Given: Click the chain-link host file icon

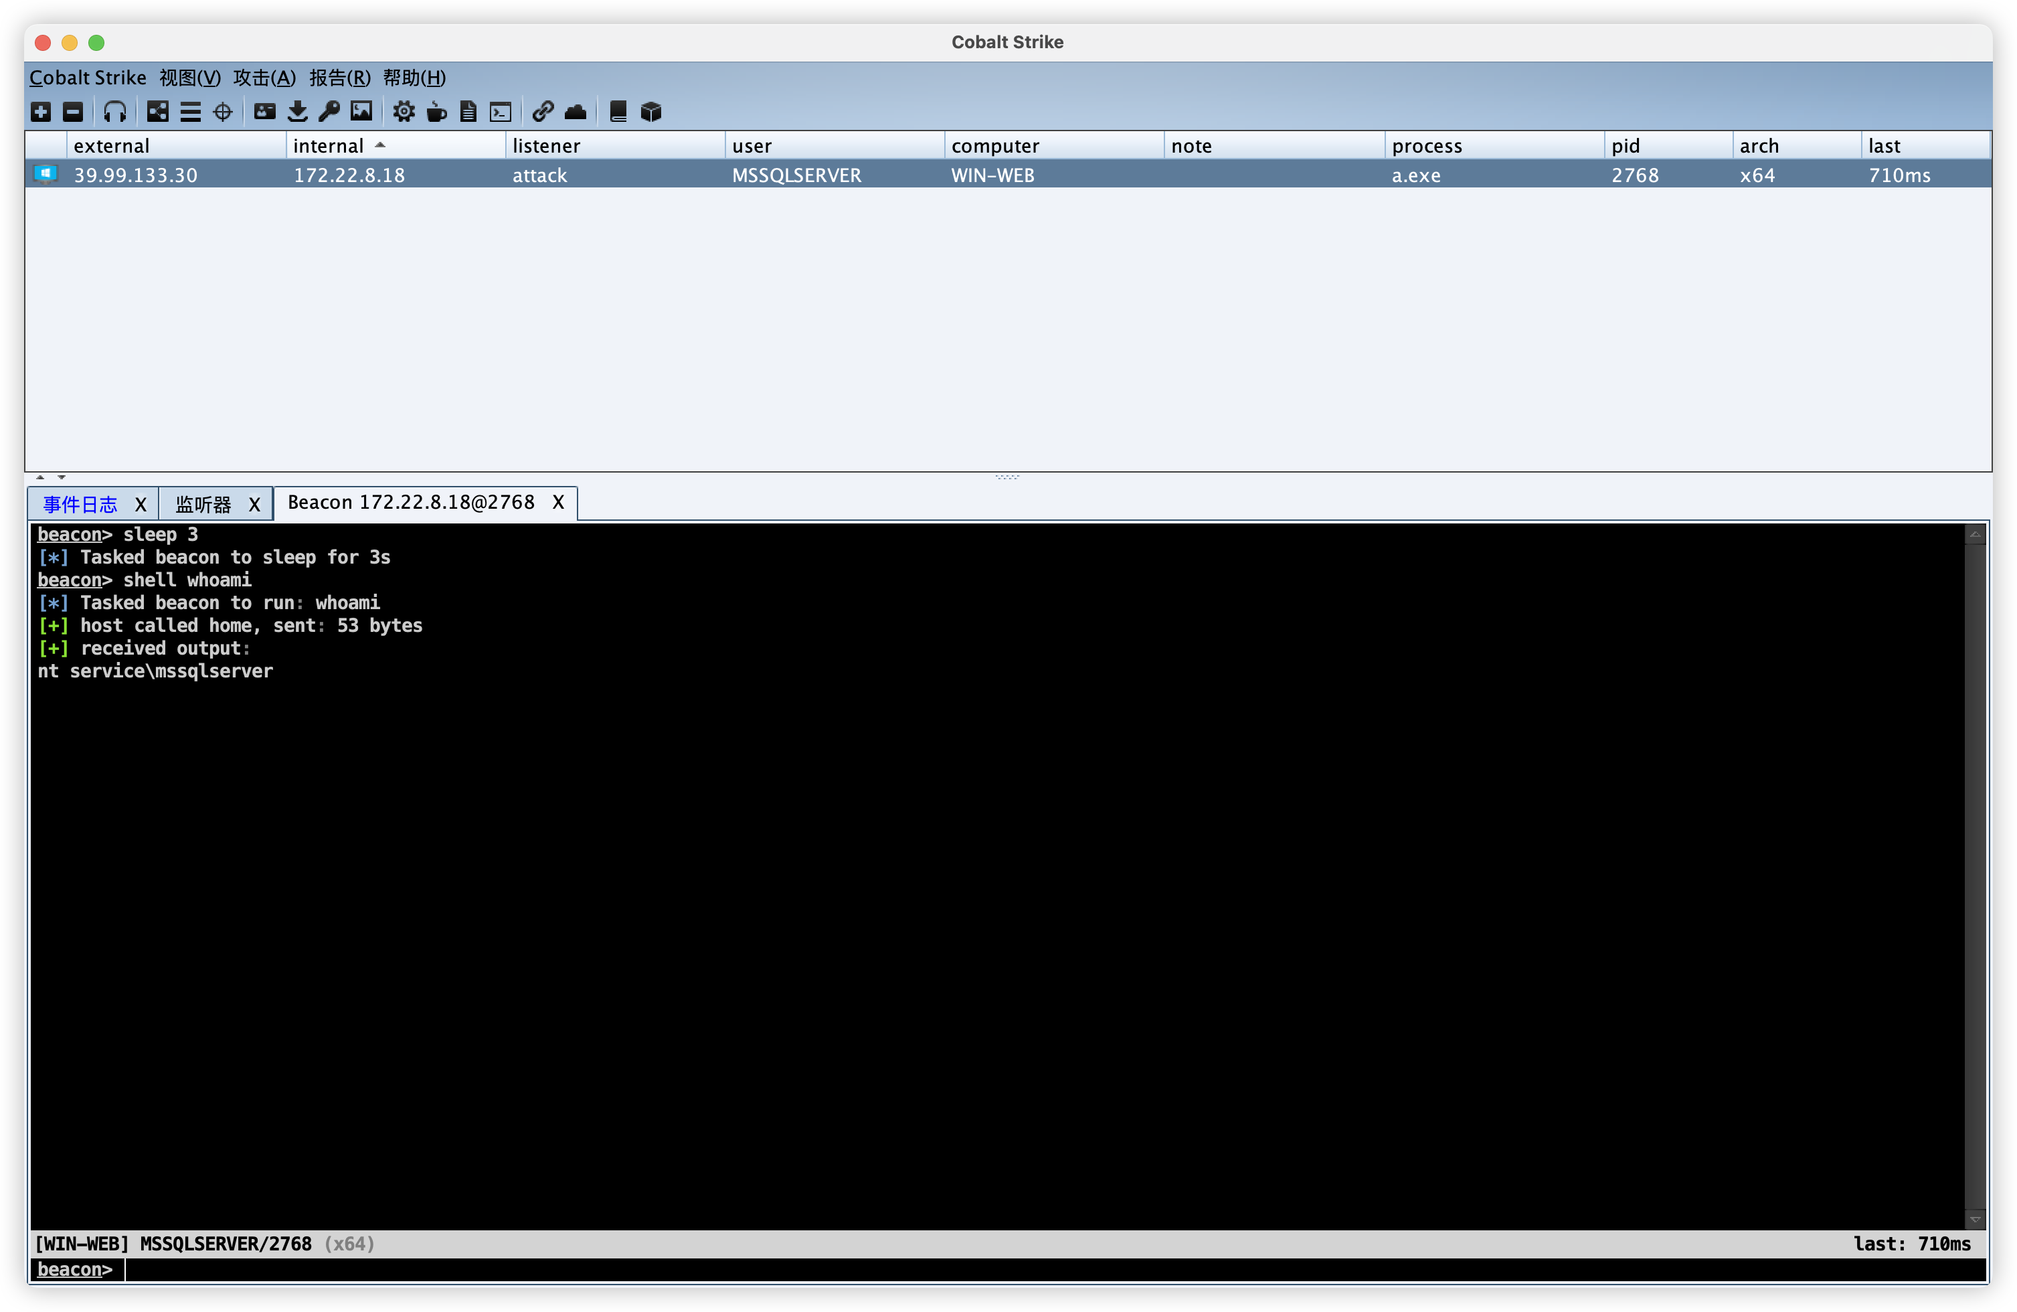Looking at the screenshot, I should 543,112.
